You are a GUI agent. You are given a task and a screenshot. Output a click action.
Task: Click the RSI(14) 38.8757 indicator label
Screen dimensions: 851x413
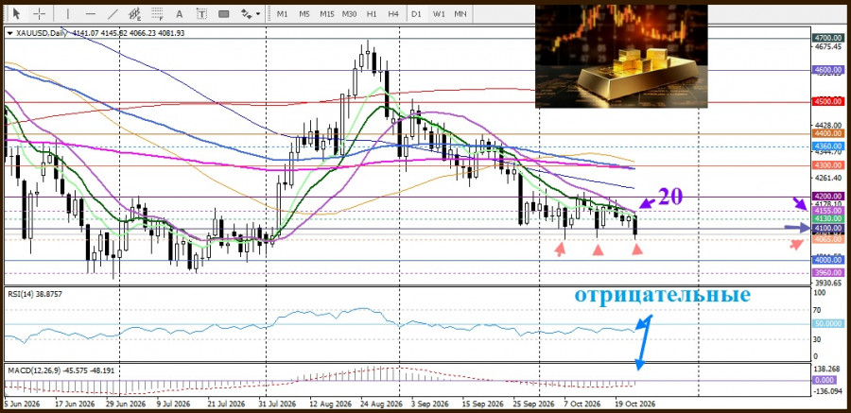(35, 294)
